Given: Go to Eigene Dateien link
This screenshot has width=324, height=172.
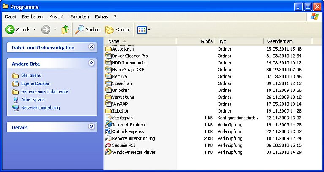Looking at the screenshot, I should 36,83.
